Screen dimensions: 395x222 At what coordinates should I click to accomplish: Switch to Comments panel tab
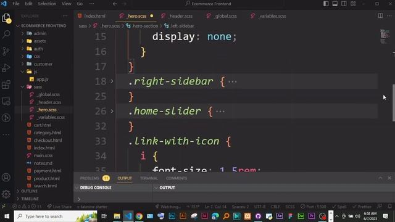point(177,178)
